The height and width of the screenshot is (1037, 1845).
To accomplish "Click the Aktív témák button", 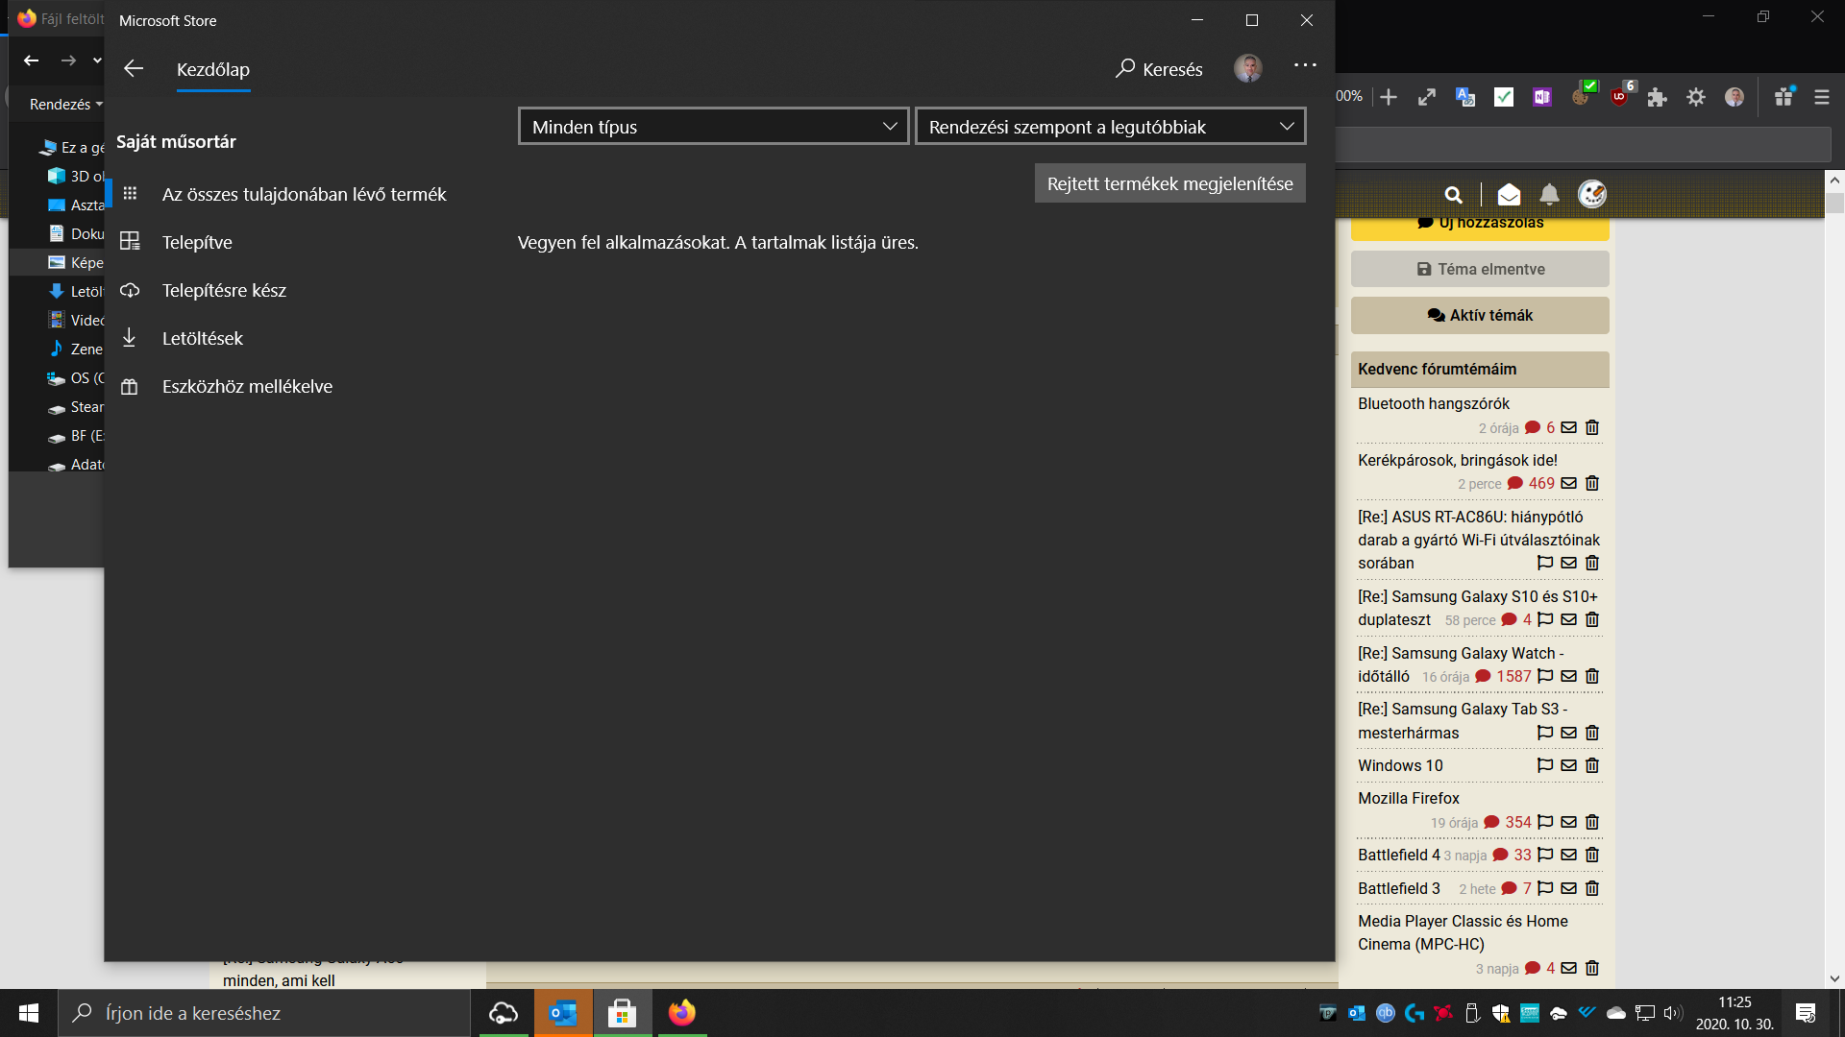I will coord(1480,315).
